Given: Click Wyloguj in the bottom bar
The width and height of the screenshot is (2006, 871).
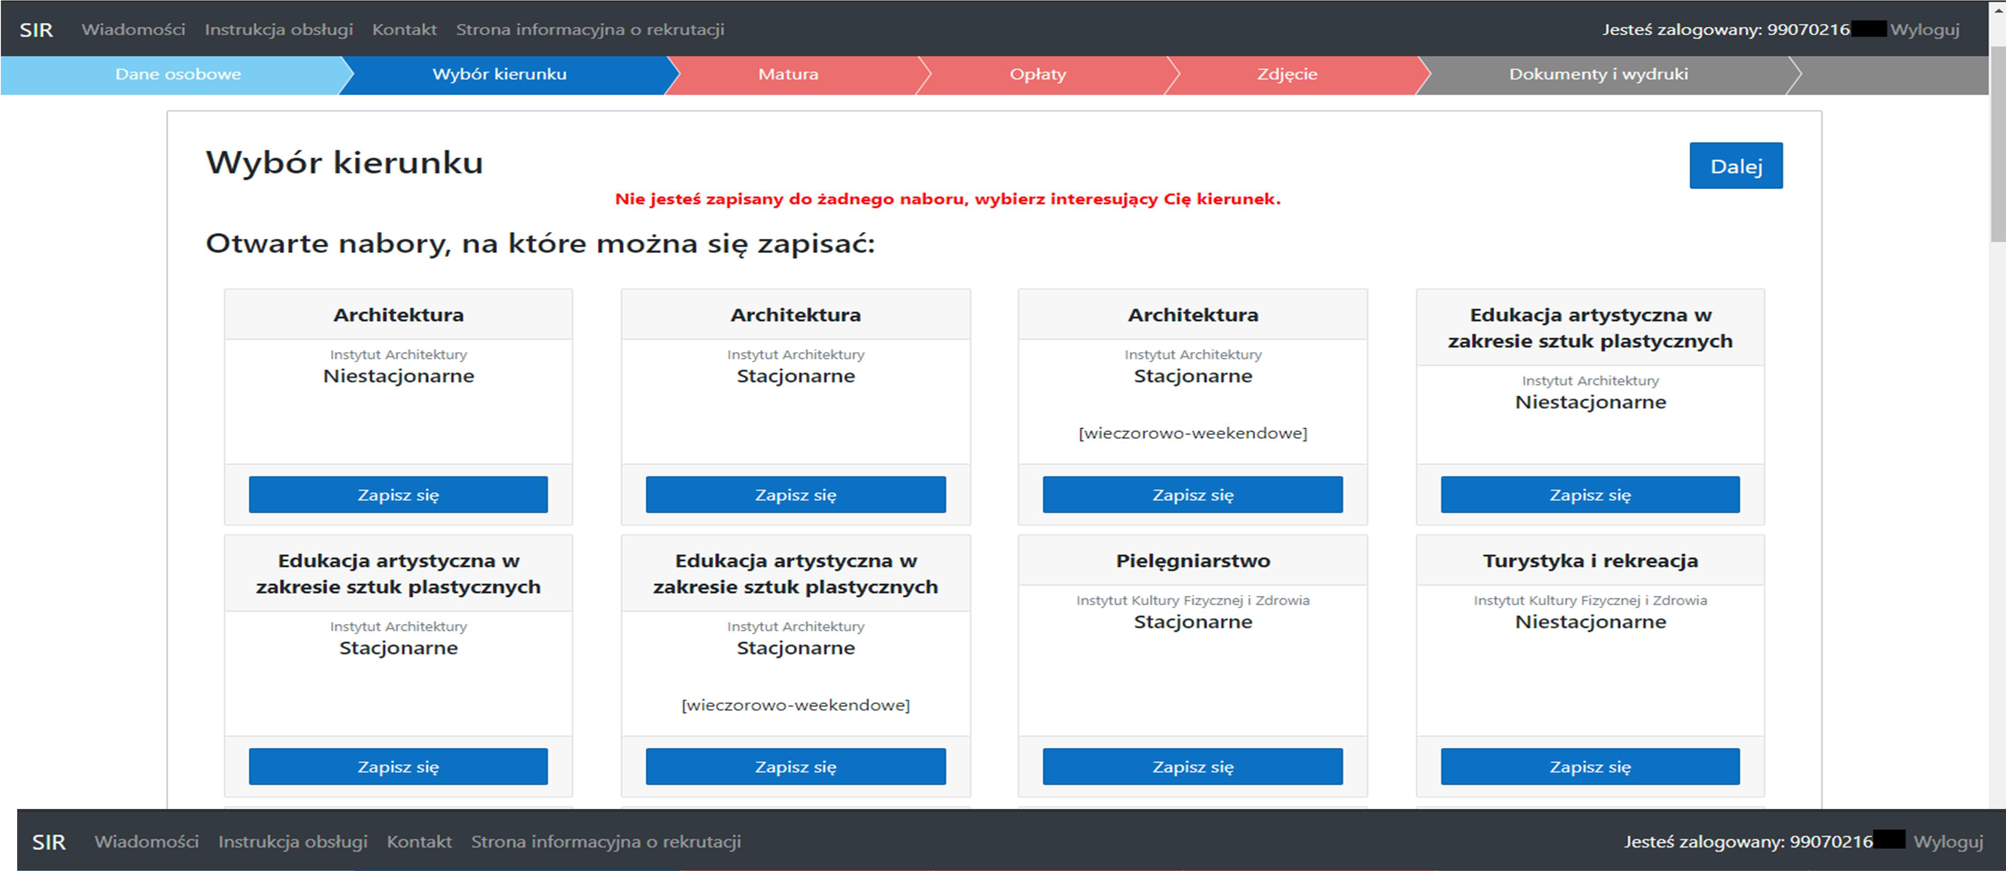Looking at the screenshot, I should click(x=1947, y=842).
